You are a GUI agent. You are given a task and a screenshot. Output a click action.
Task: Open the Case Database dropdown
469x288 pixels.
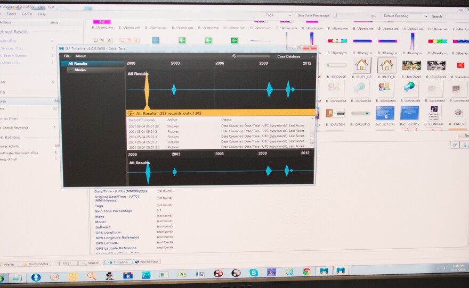pyautogui.click(x=295, y=56)
